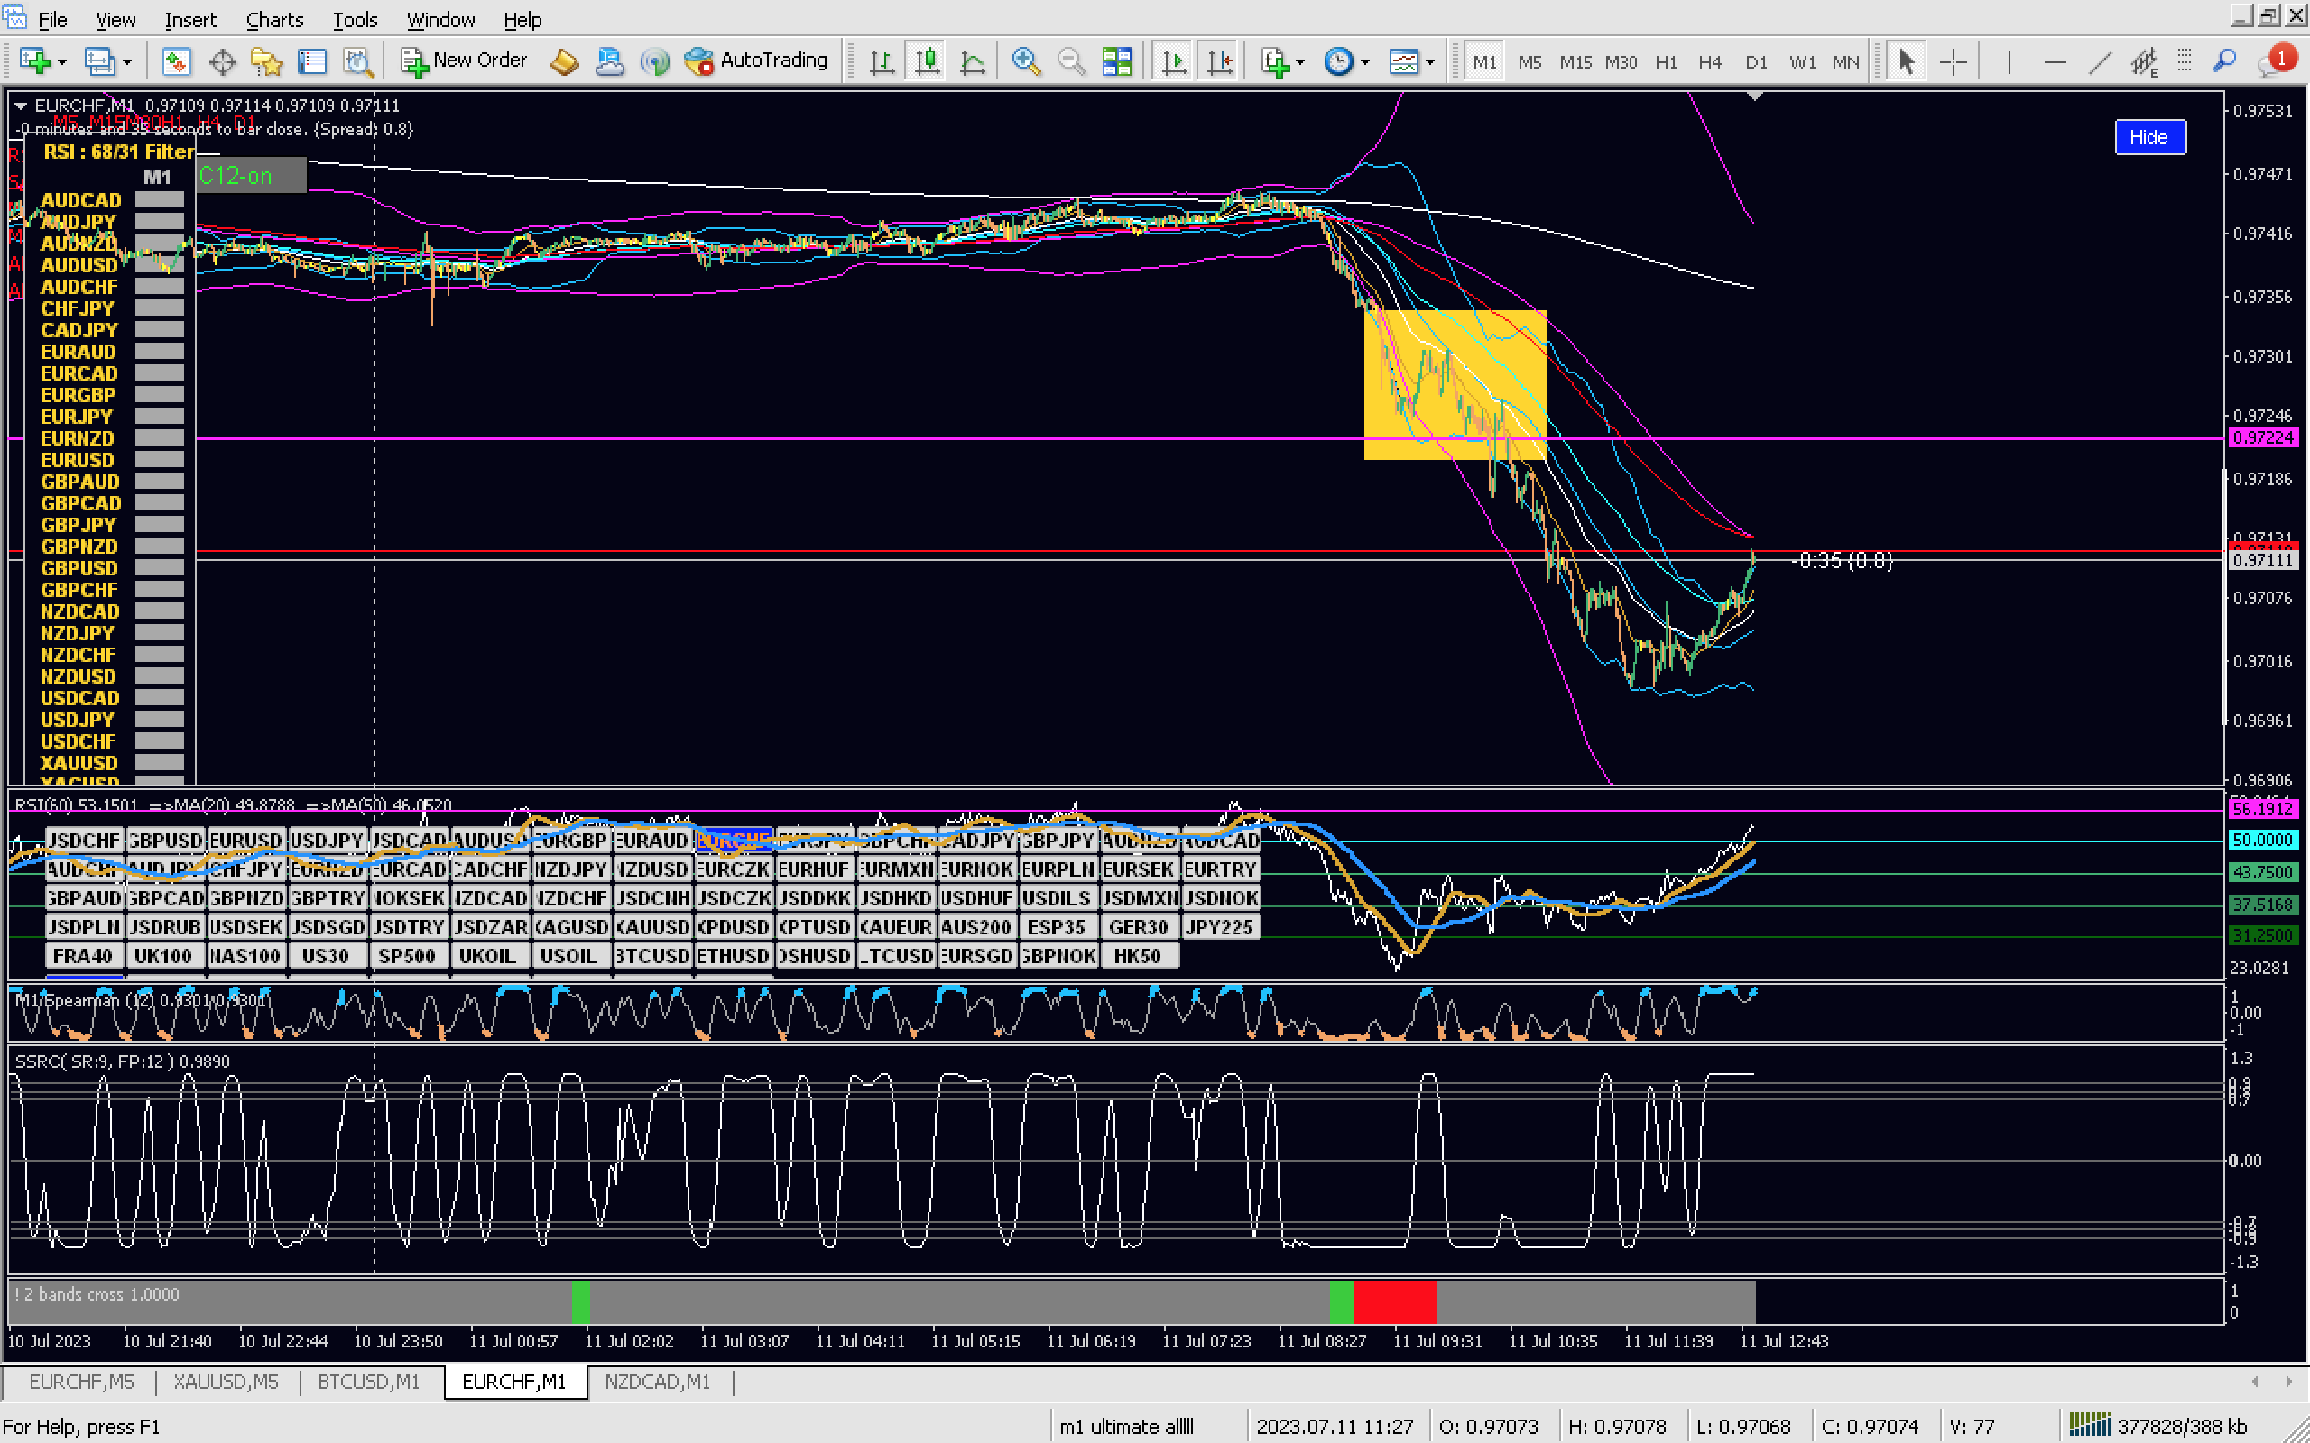Click the Zoom In magnifier icon

click(1025, 62)
